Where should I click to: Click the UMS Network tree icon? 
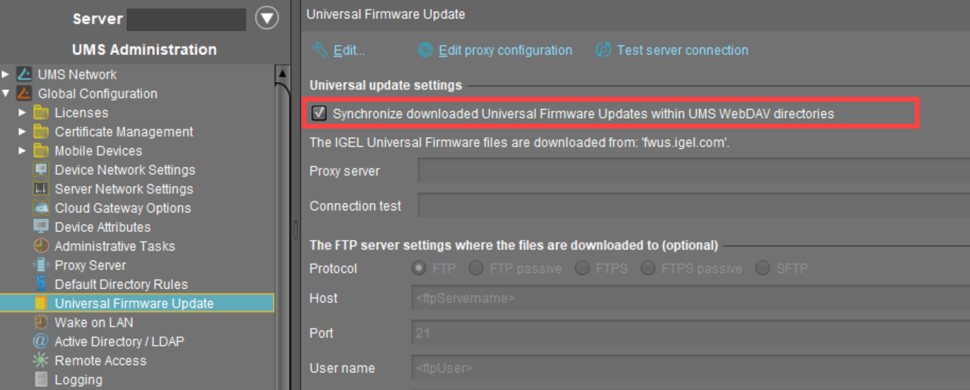25,74
